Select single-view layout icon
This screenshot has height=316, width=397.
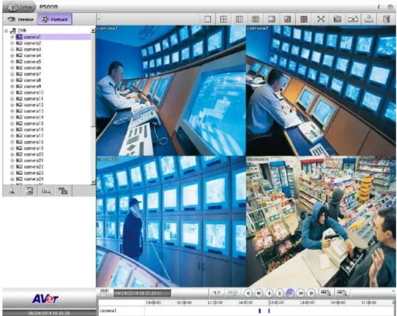[x=208, y=19]
